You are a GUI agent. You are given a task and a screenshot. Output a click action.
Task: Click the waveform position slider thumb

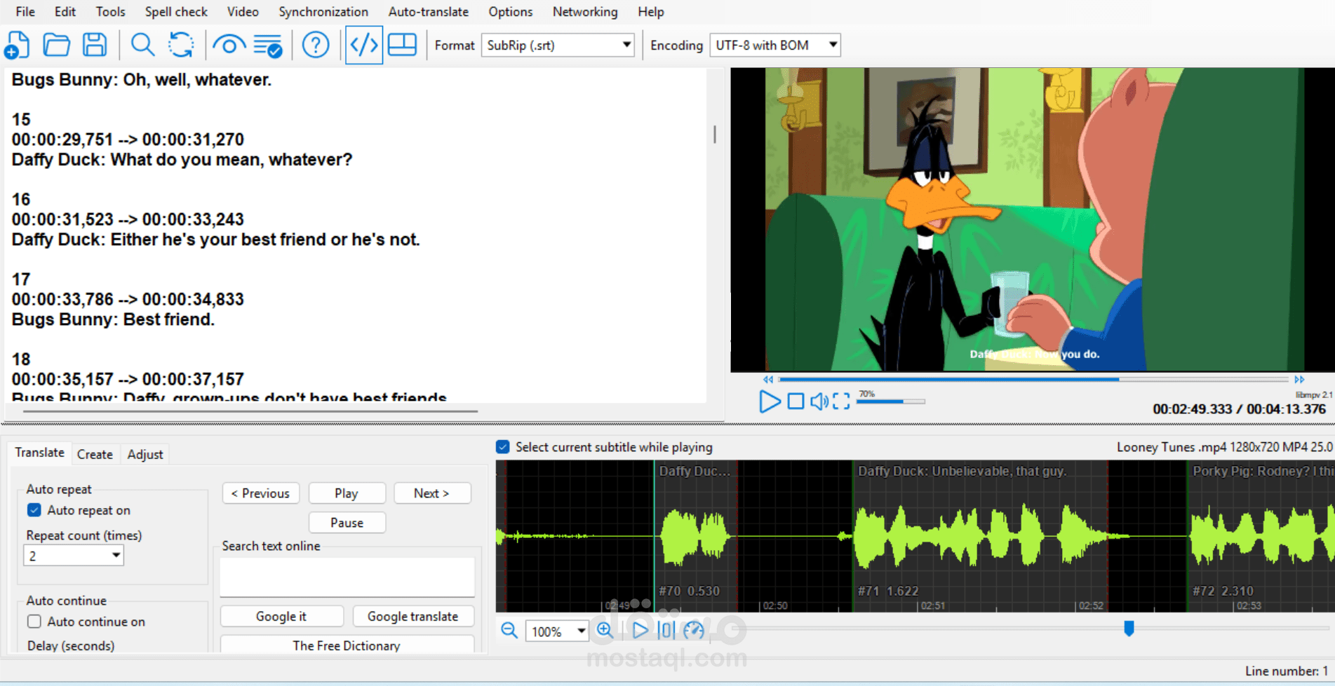click(x=1129, y=629)
